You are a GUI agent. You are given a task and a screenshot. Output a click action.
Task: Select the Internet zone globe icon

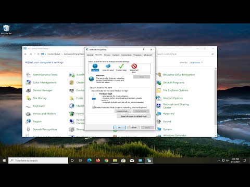coord(95,66)
